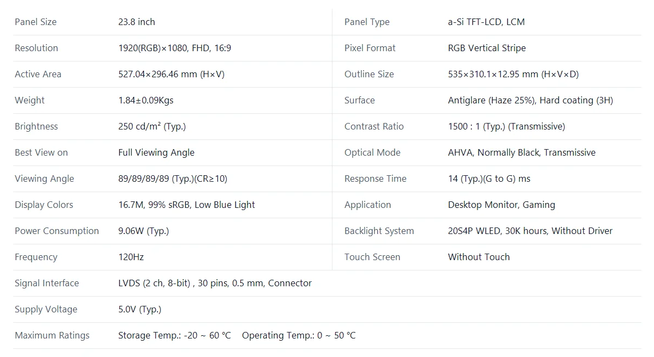Image resolution: width=654 pixels, height=357 pixels.
Task: Click the "Supply Voltage" label
Action: [x=46, y=309]
